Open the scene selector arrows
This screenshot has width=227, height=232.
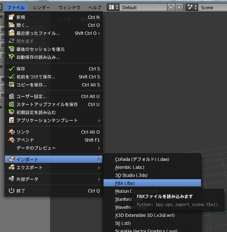[x=196, y=7]
